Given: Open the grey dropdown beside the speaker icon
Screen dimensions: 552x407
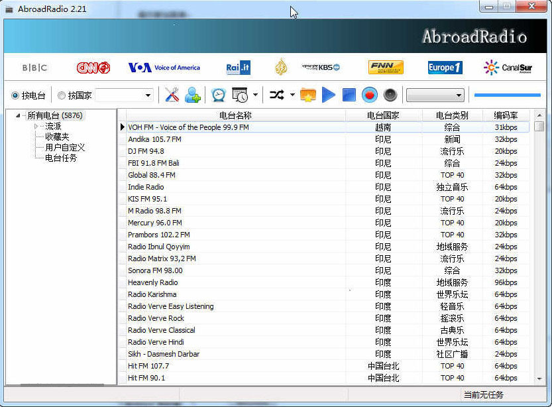Looking at the screenshot, I should click(435, 95).
